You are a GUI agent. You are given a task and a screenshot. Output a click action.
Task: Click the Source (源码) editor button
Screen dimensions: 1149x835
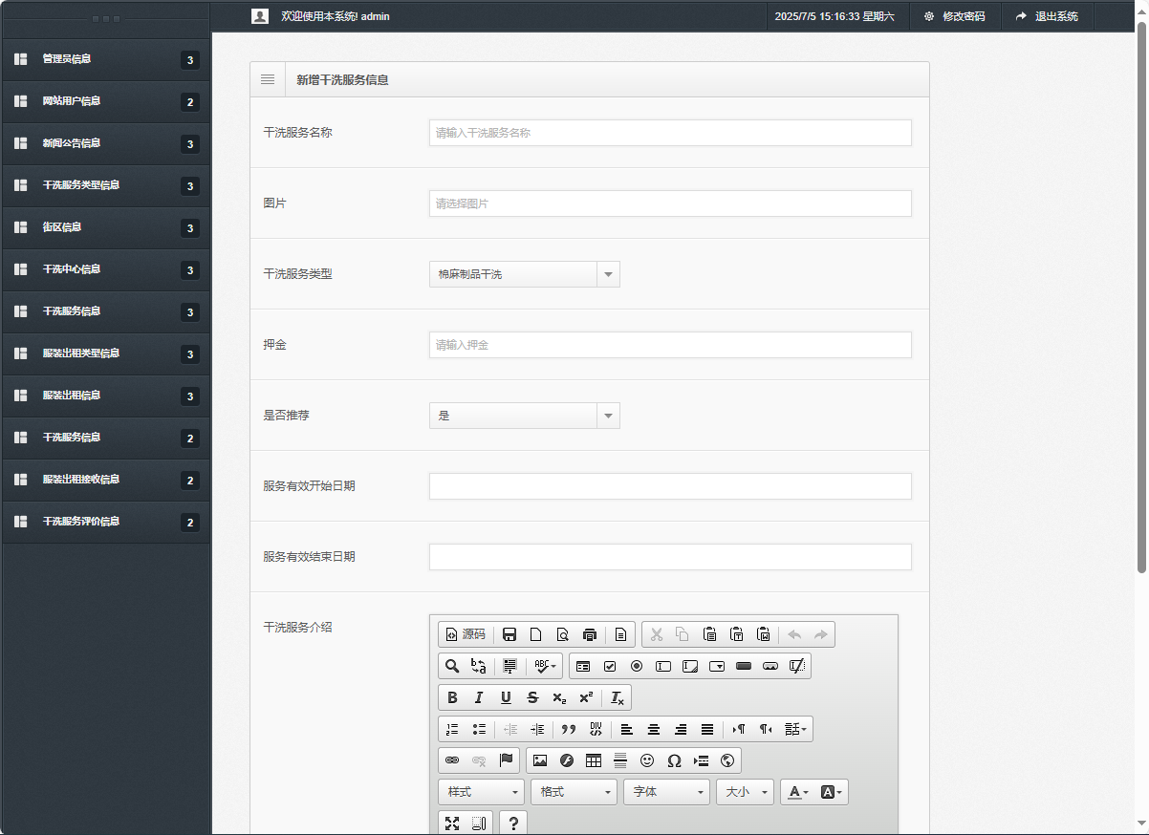tap(466, 634)
